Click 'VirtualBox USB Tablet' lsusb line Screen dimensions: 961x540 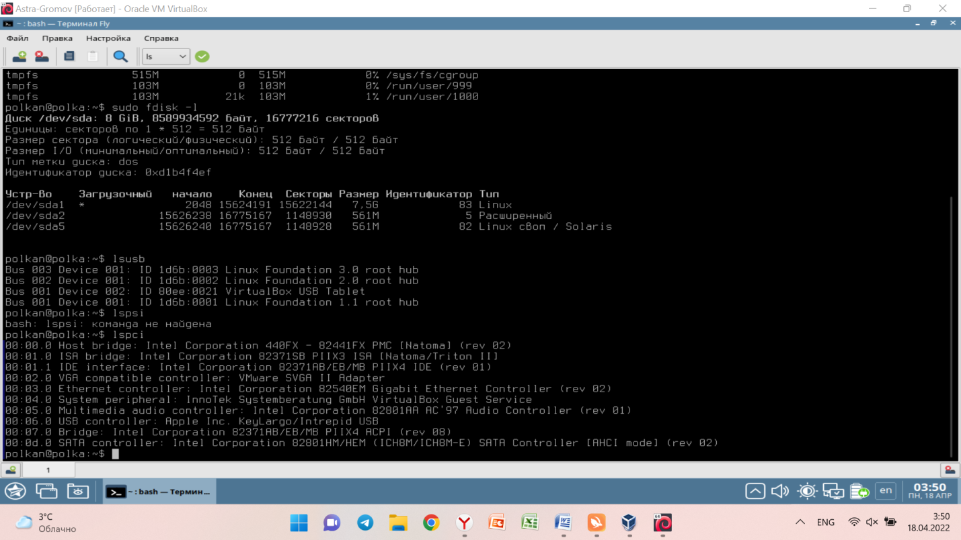pyautogui.click(x=185, y=291)
